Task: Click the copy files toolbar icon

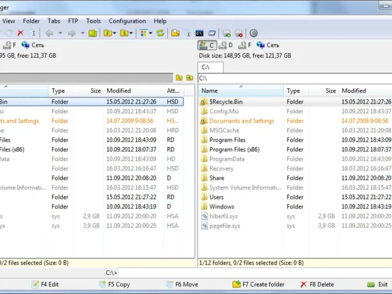Action: [9, 33]
